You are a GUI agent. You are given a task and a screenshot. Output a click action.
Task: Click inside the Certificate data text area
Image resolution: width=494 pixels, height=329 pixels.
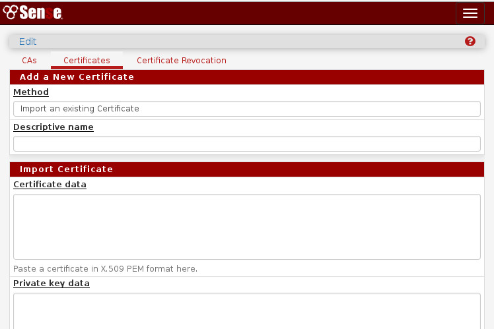tap(246, 226)
